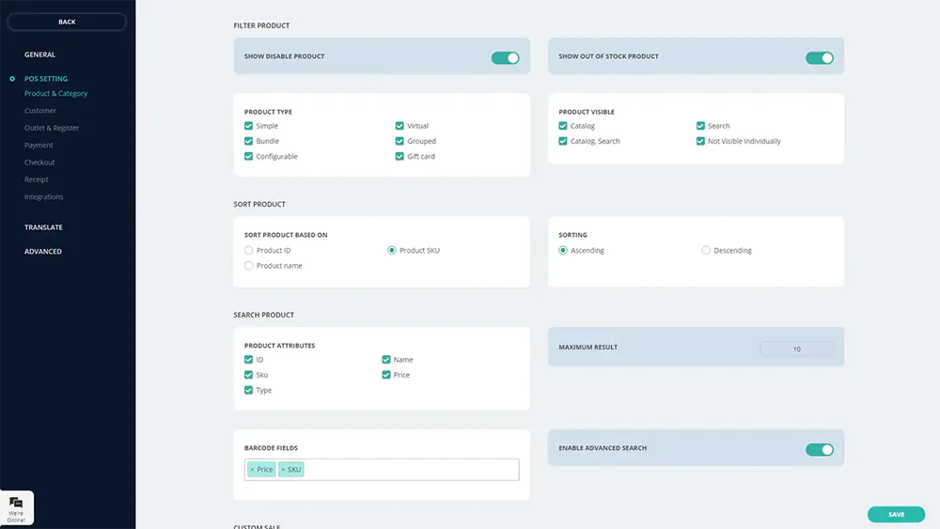Expand the Translate section in sidebar

[x=43, y=227]
